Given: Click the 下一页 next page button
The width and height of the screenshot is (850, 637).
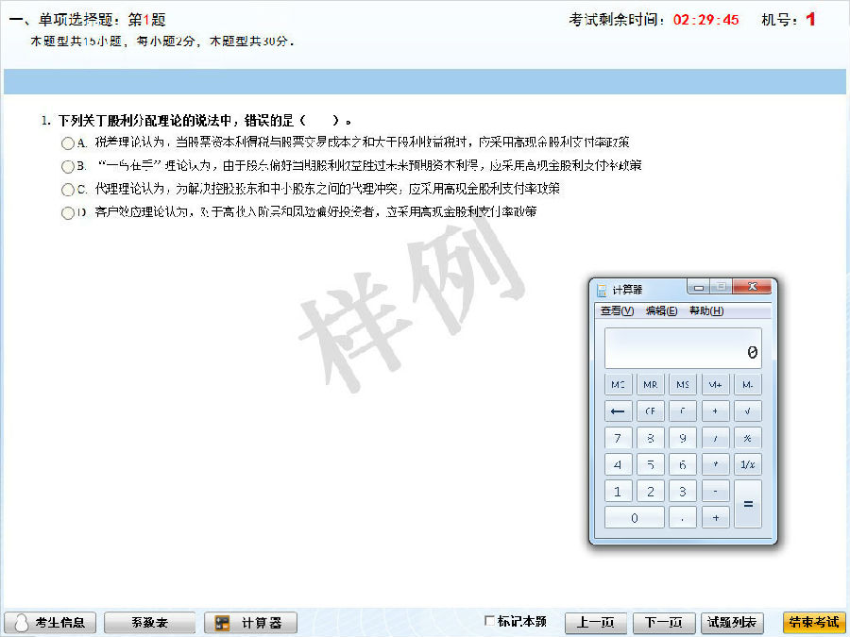Looking at the screenshot, I should coord(664,622).
